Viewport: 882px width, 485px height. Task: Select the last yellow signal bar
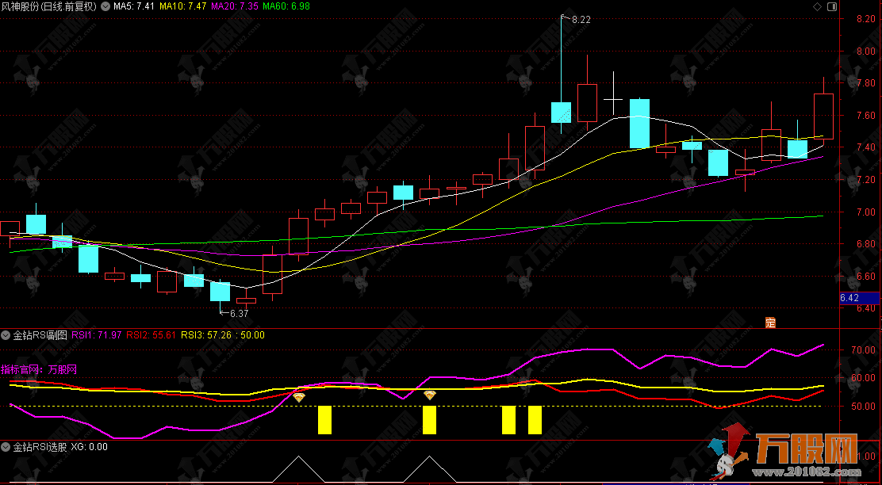pyautogui.click(x=535, y=420)
